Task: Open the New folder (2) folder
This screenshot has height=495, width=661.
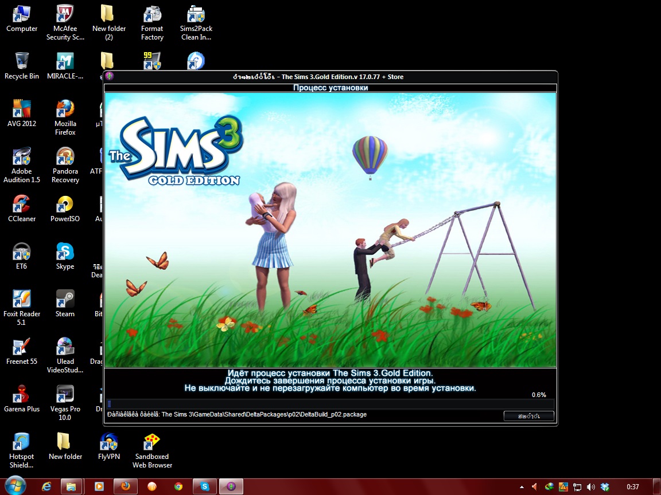Action: tap(109, 23)
